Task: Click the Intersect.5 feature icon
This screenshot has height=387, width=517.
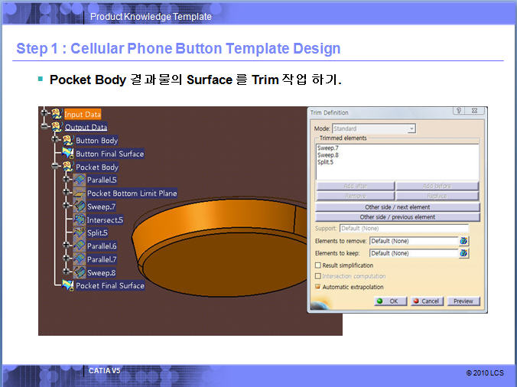Action: [79, 220]
